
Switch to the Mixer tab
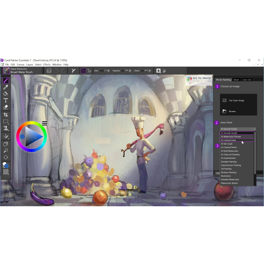(x=236, y=80)
